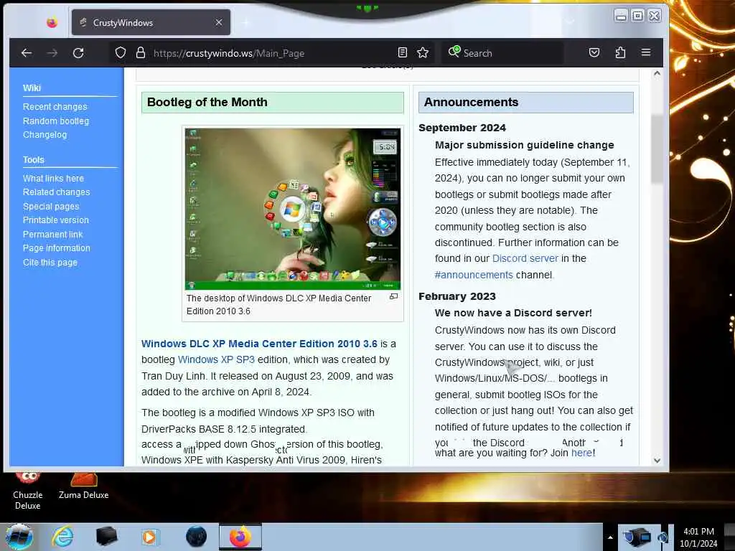This screenshot has width=735, height=551.
Task: Enlarge the bootleg image caption icon
Action: pos(394,296)
